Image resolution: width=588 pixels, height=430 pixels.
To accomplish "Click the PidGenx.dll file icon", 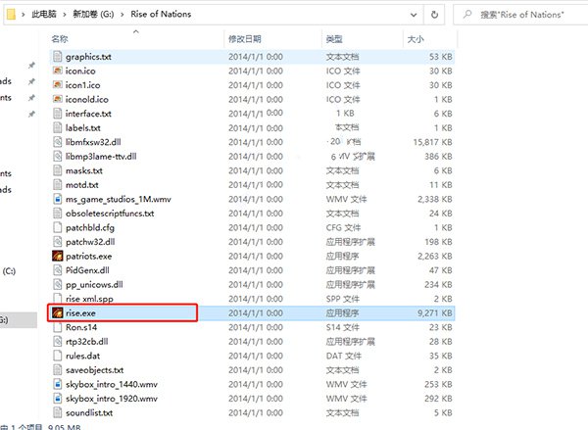I will point(58,270).
